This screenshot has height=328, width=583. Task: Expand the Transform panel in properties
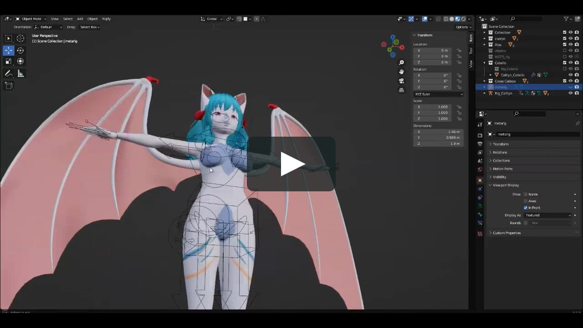[x=534, y=144]
